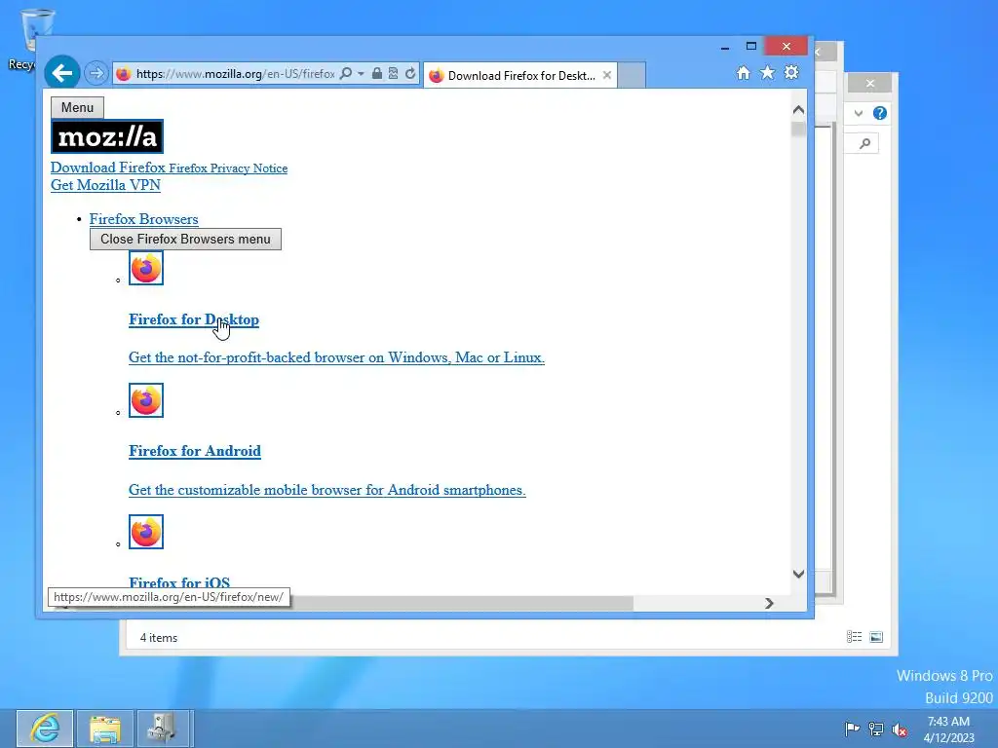This screenshot has height=748, width=998.
Task: Open Internet Explorer Tools gear menu
Action: [x=791, y=72]
